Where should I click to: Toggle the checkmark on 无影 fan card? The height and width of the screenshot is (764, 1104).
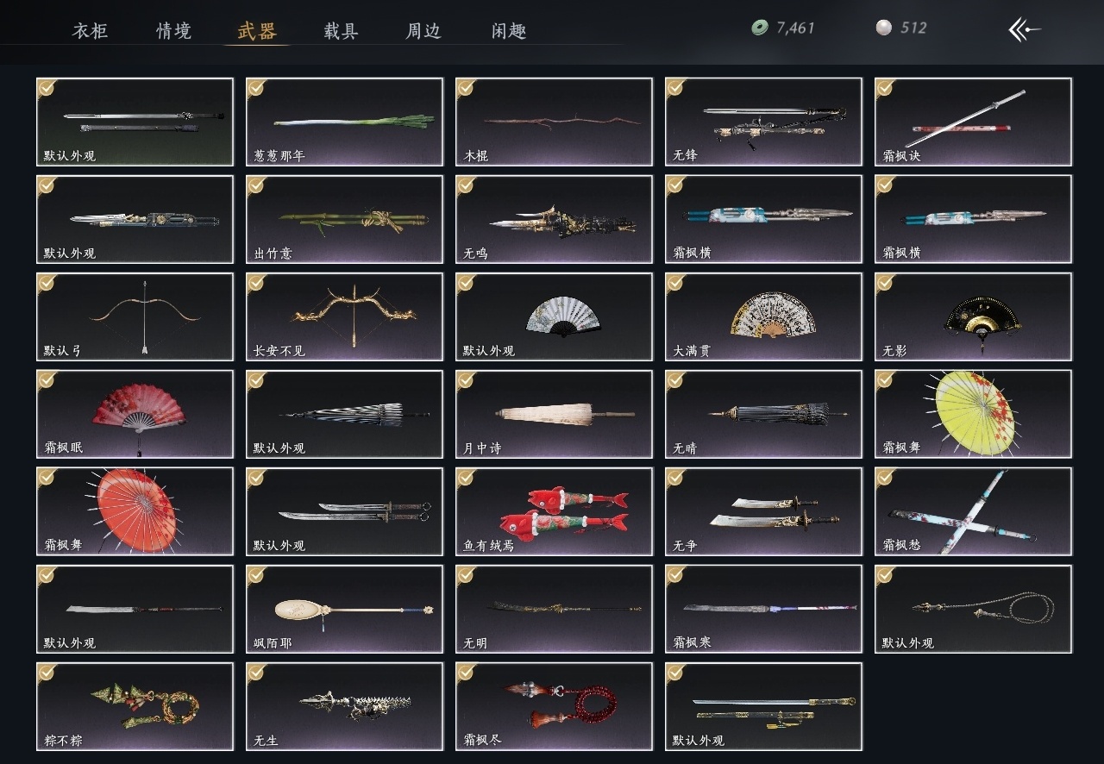point(886,283)
